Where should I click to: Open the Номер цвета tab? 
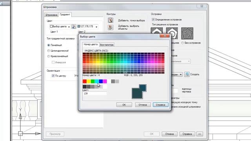tap(91, 44)
